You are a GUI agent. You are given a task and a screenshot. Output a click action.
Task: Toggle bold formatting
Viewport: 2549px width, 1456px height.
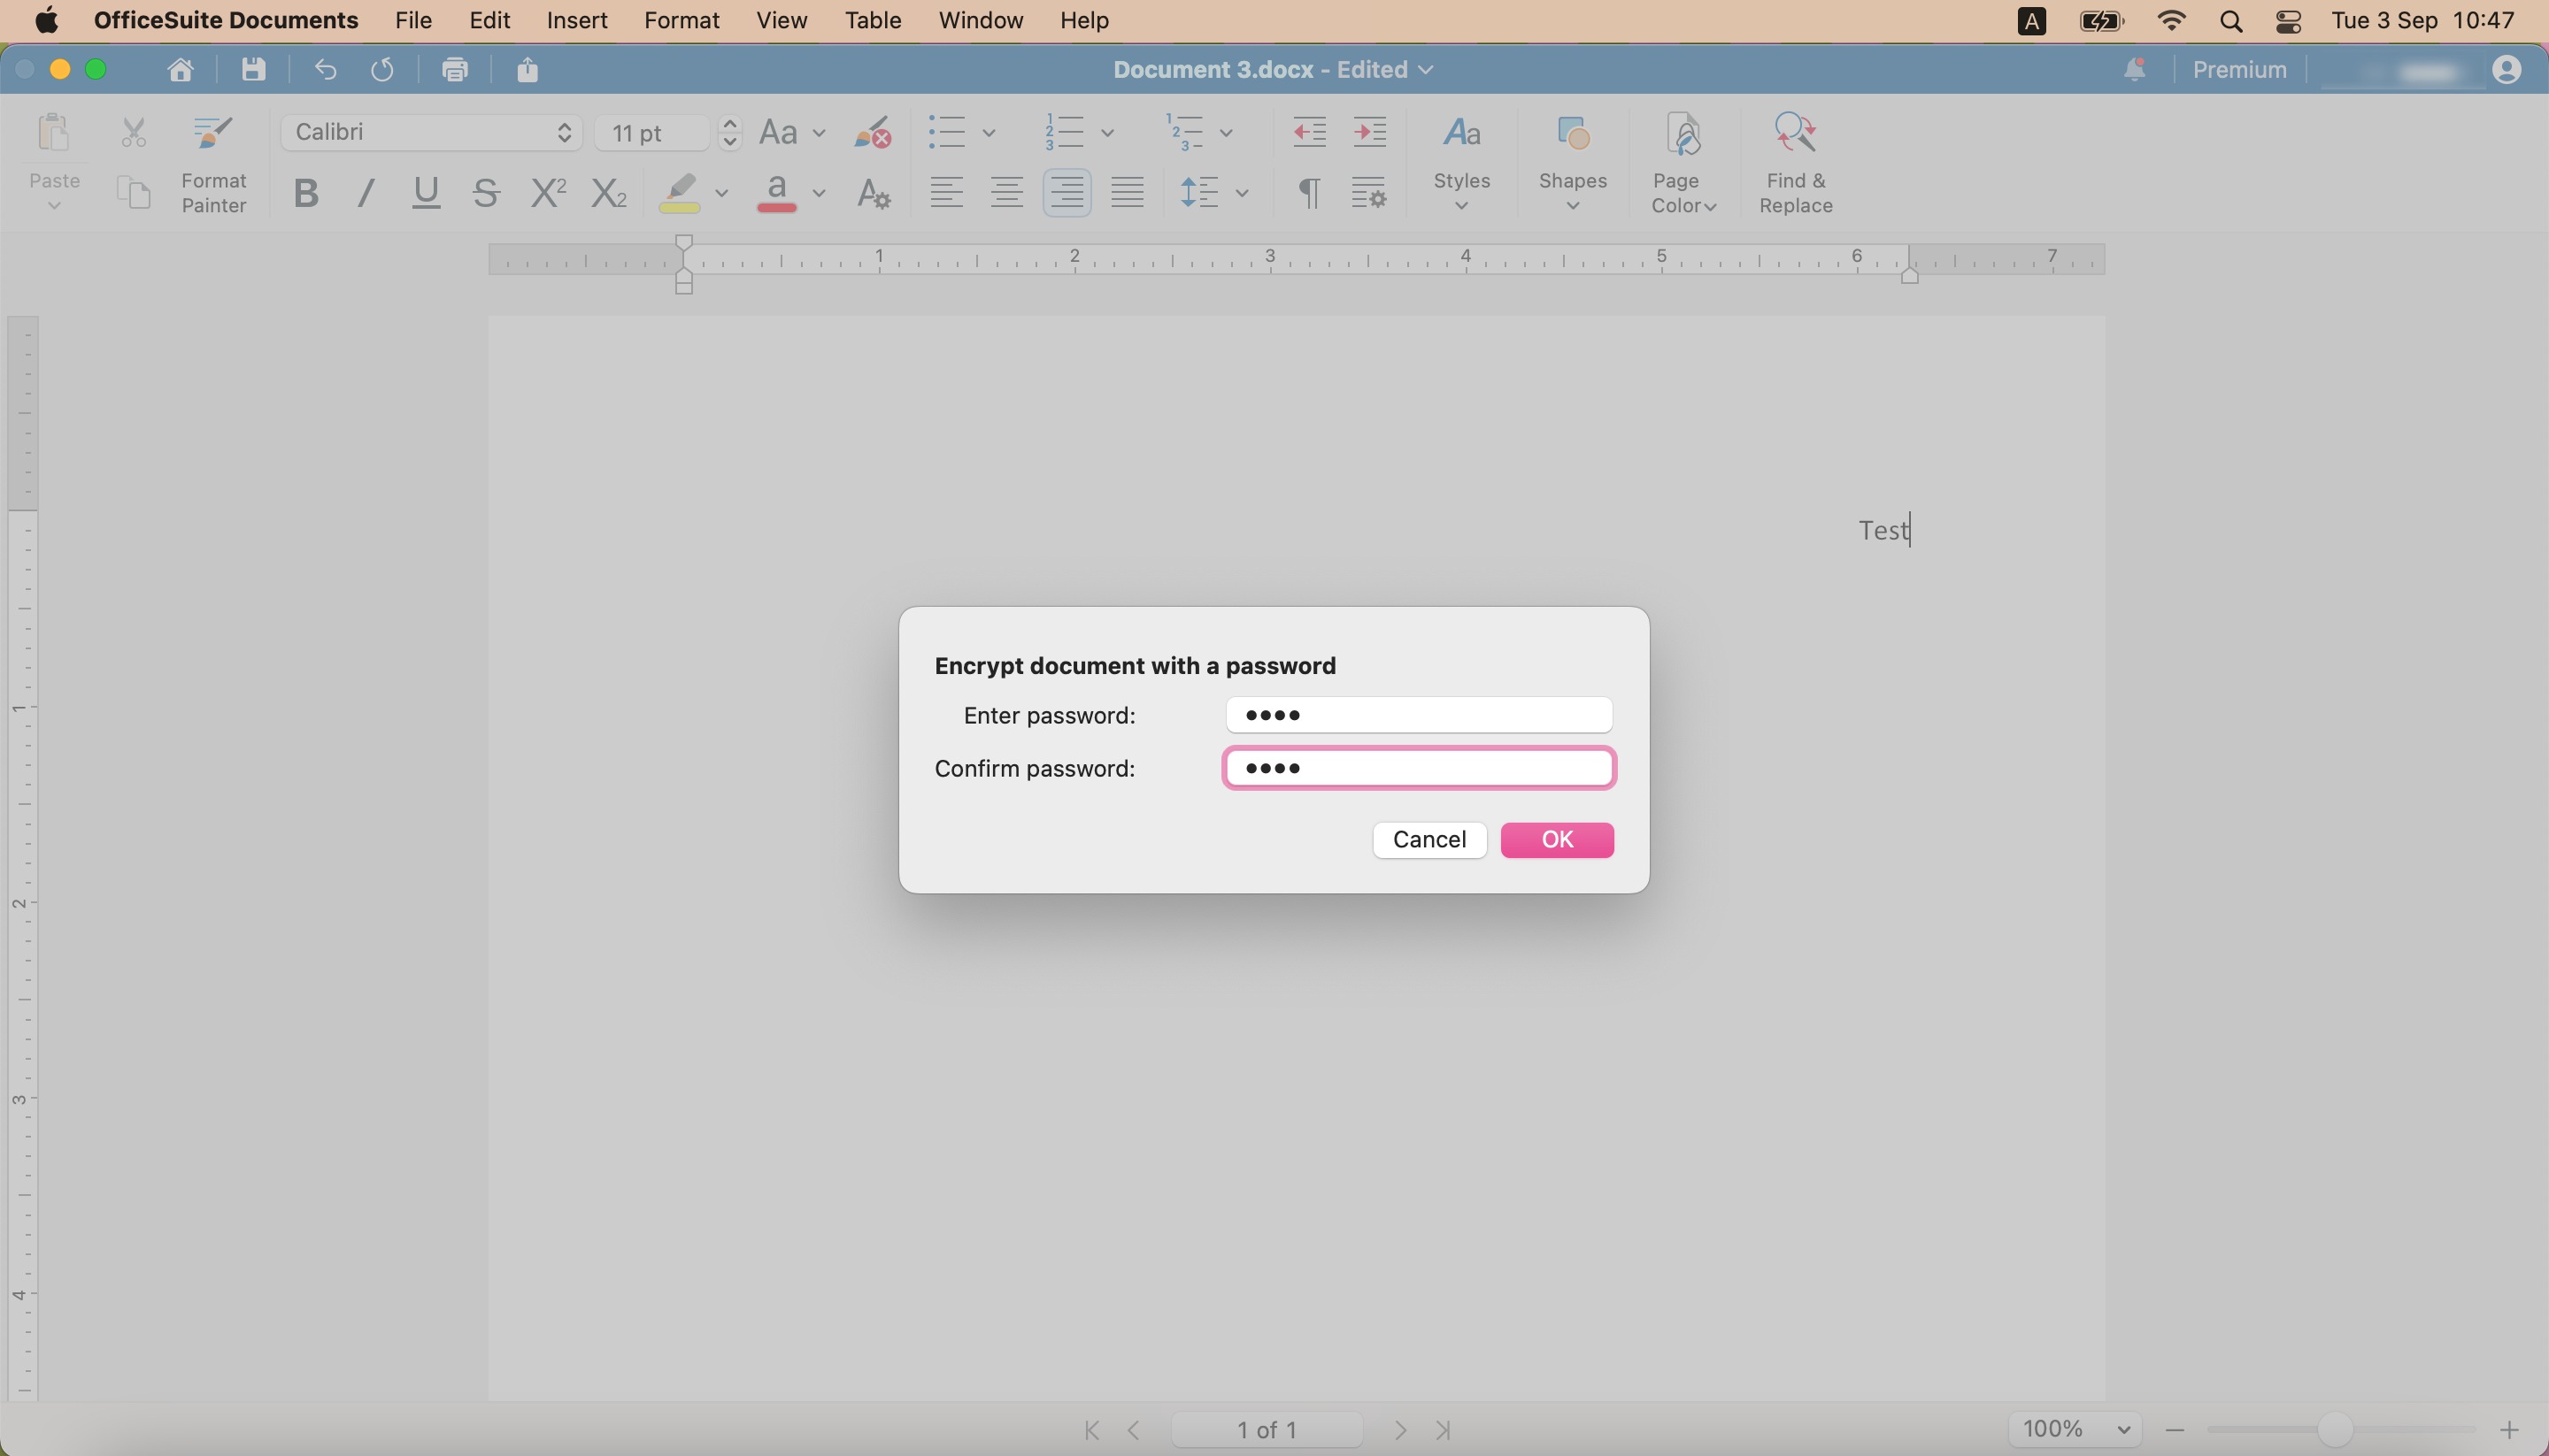click(x=306, y=193)
